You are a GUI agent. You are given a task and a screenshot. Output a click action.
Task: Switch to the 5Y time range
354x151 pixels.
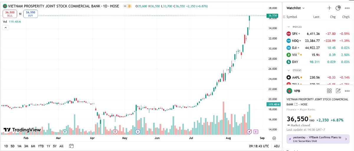coord(55,146)
